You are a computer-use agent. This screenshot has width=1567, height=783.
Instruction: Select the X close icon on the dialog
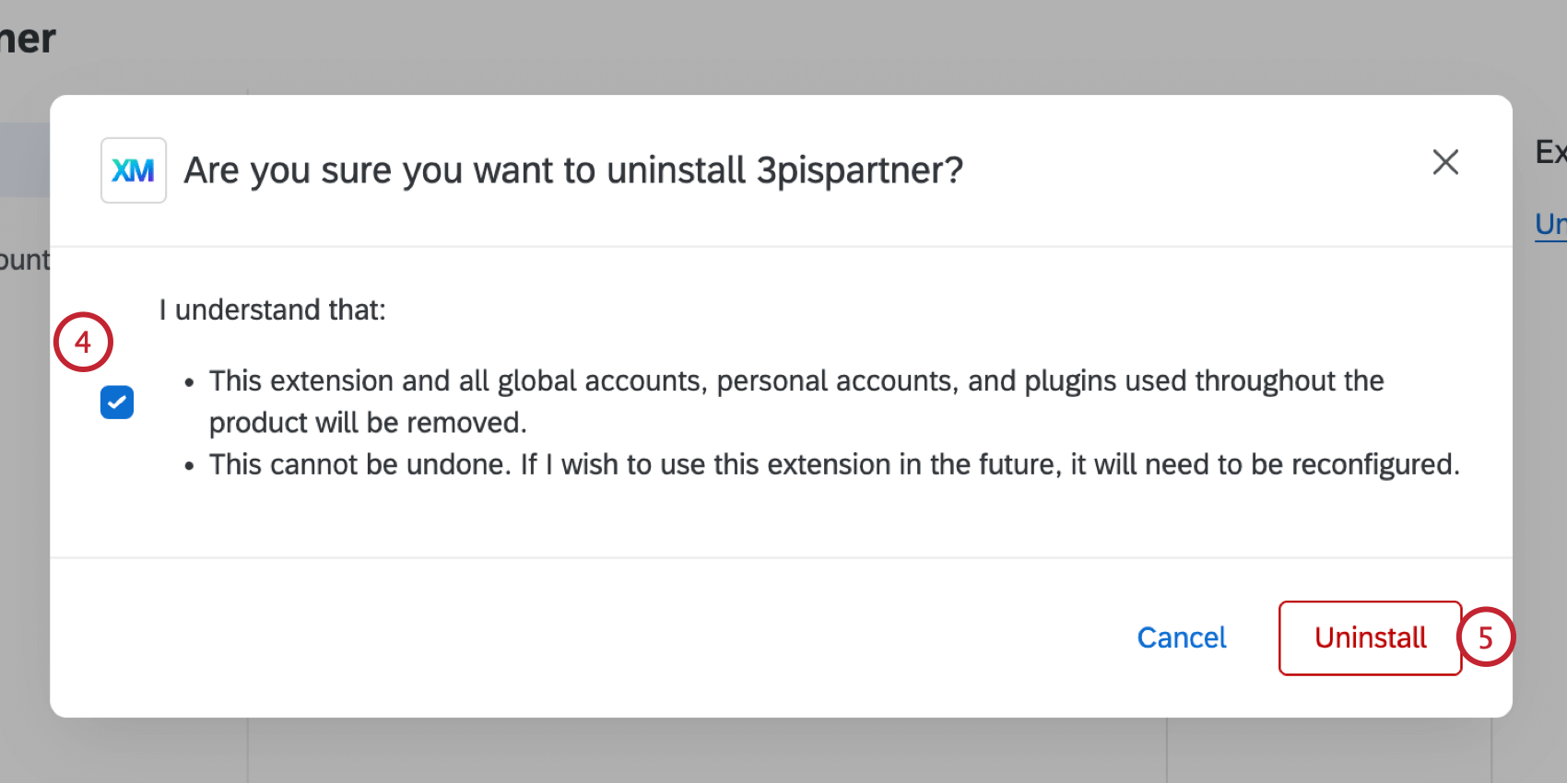1445,162
